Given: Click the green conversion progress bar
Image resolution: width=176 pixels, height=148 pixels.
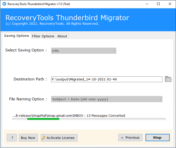Looking at the screenshot, I should [x=43, y=119].
